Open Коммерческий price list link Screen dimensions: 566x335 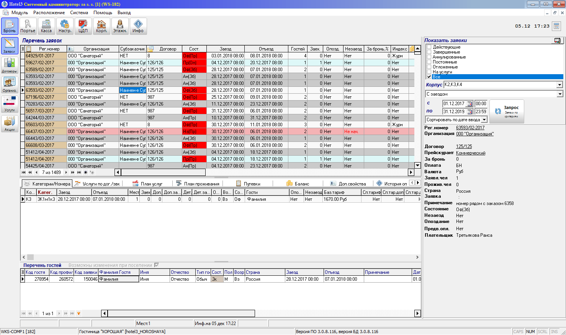pyautogui.click(x=471, y=153)
